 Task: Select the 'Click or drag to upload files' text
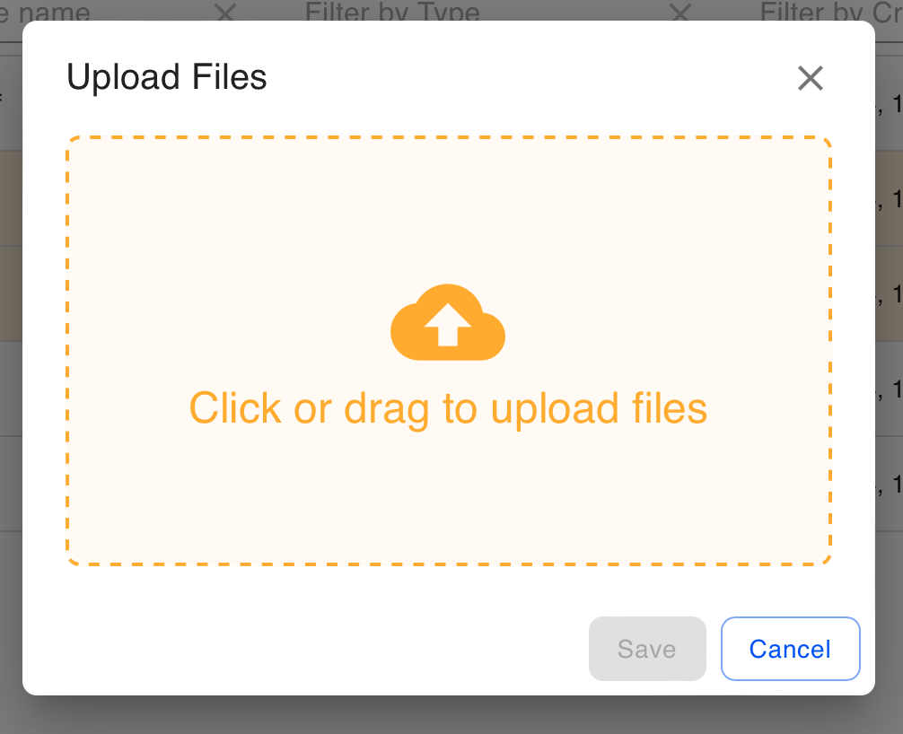tap(448, 408)
